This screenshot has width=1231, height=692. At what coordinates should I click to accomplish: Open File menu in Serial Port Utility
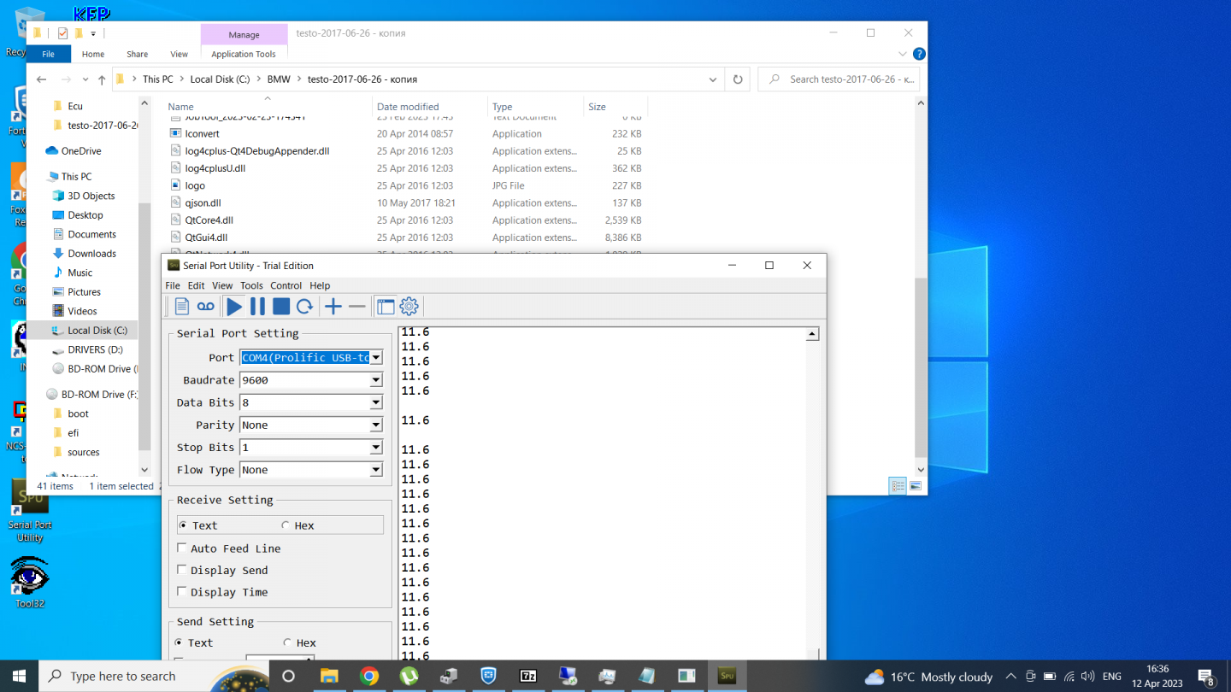click(x=173, y=285)
